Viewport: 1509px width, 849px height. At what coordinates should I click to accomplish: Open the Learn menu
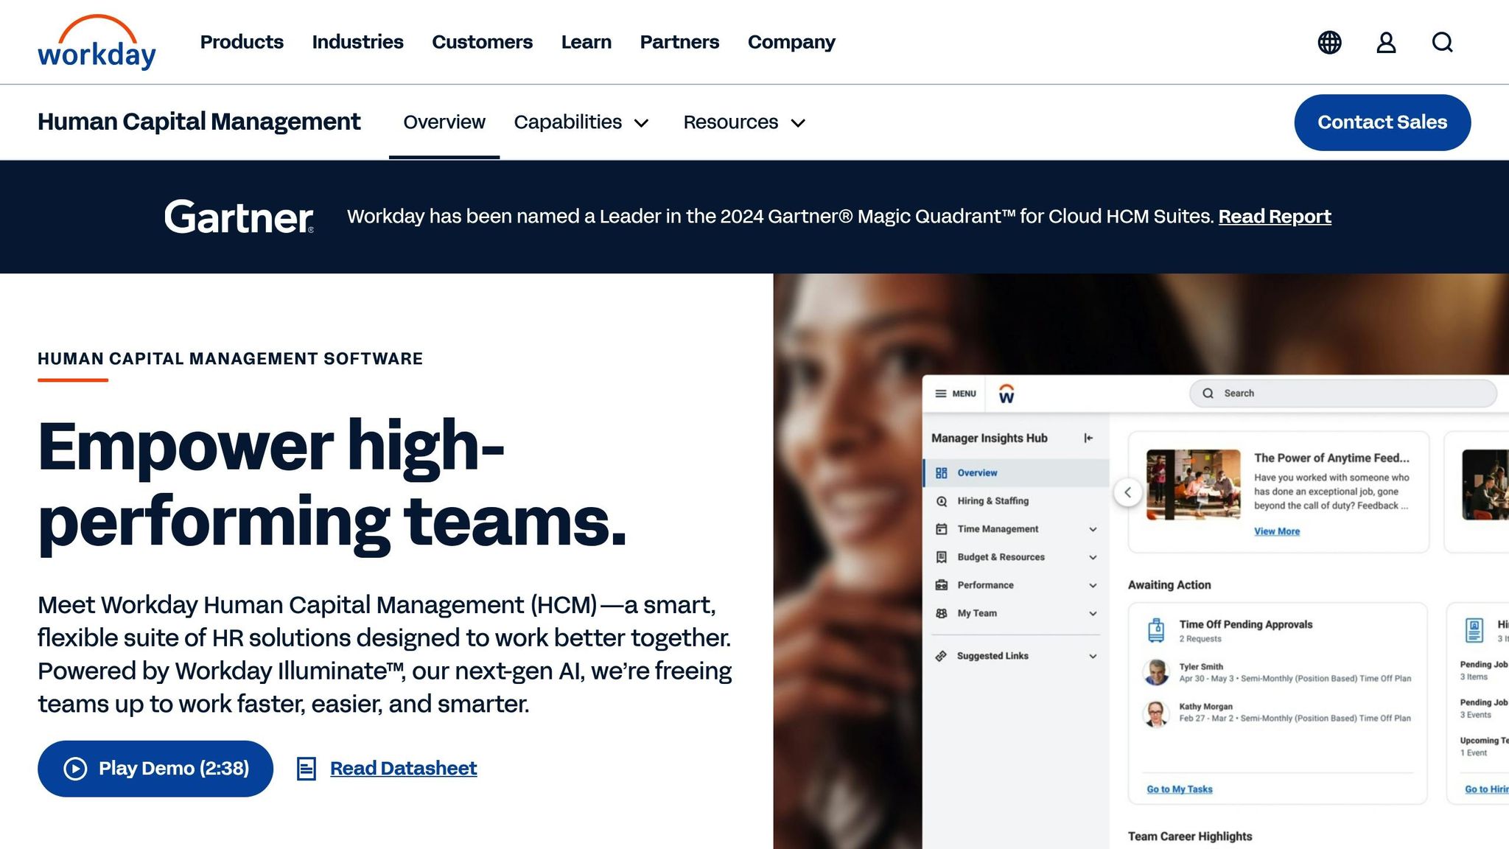tap(586, 42)
